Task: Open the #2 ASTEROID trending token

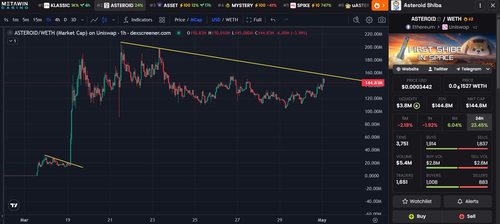Action: click(120, 5)
